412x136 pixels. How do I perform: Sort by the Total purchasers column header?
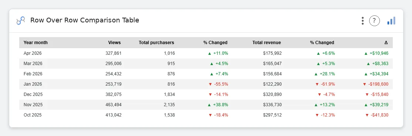pos(157,43)
